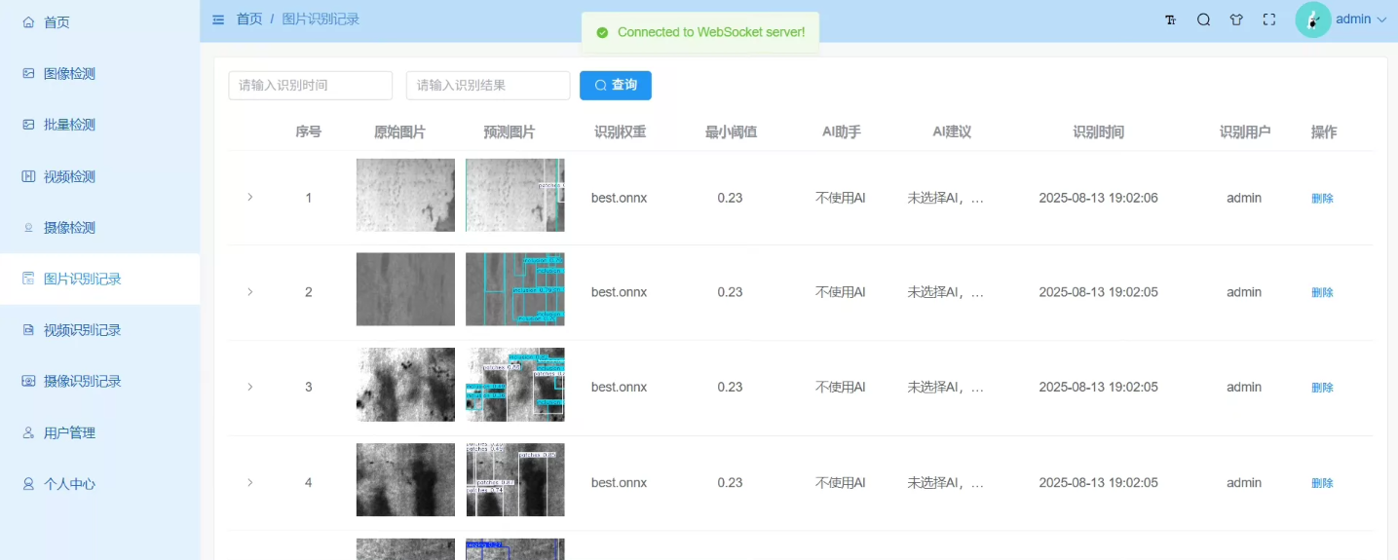Open row 1 original image thumbnail
This screenshot has width=1398, height=560.
[405, 195]
